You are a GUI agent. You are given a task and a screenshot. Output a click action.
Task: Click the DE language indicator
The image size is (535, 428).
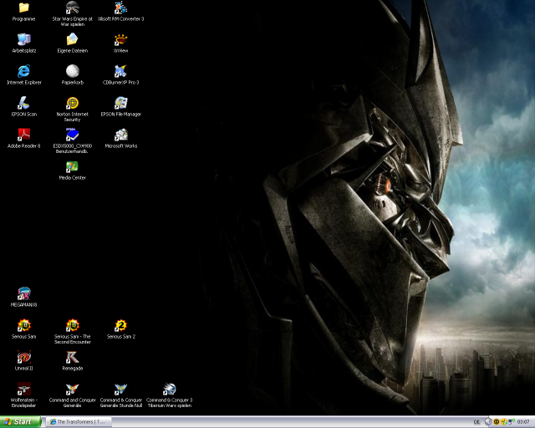[476, 422]
